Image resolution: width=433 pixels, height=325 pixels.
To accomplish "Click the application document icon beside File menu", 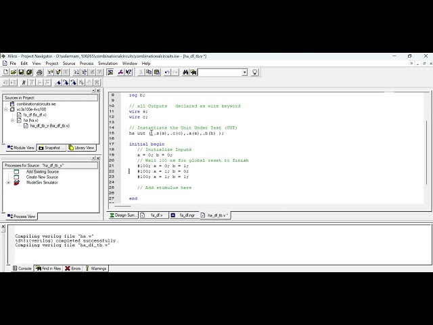I will [5, 63].
